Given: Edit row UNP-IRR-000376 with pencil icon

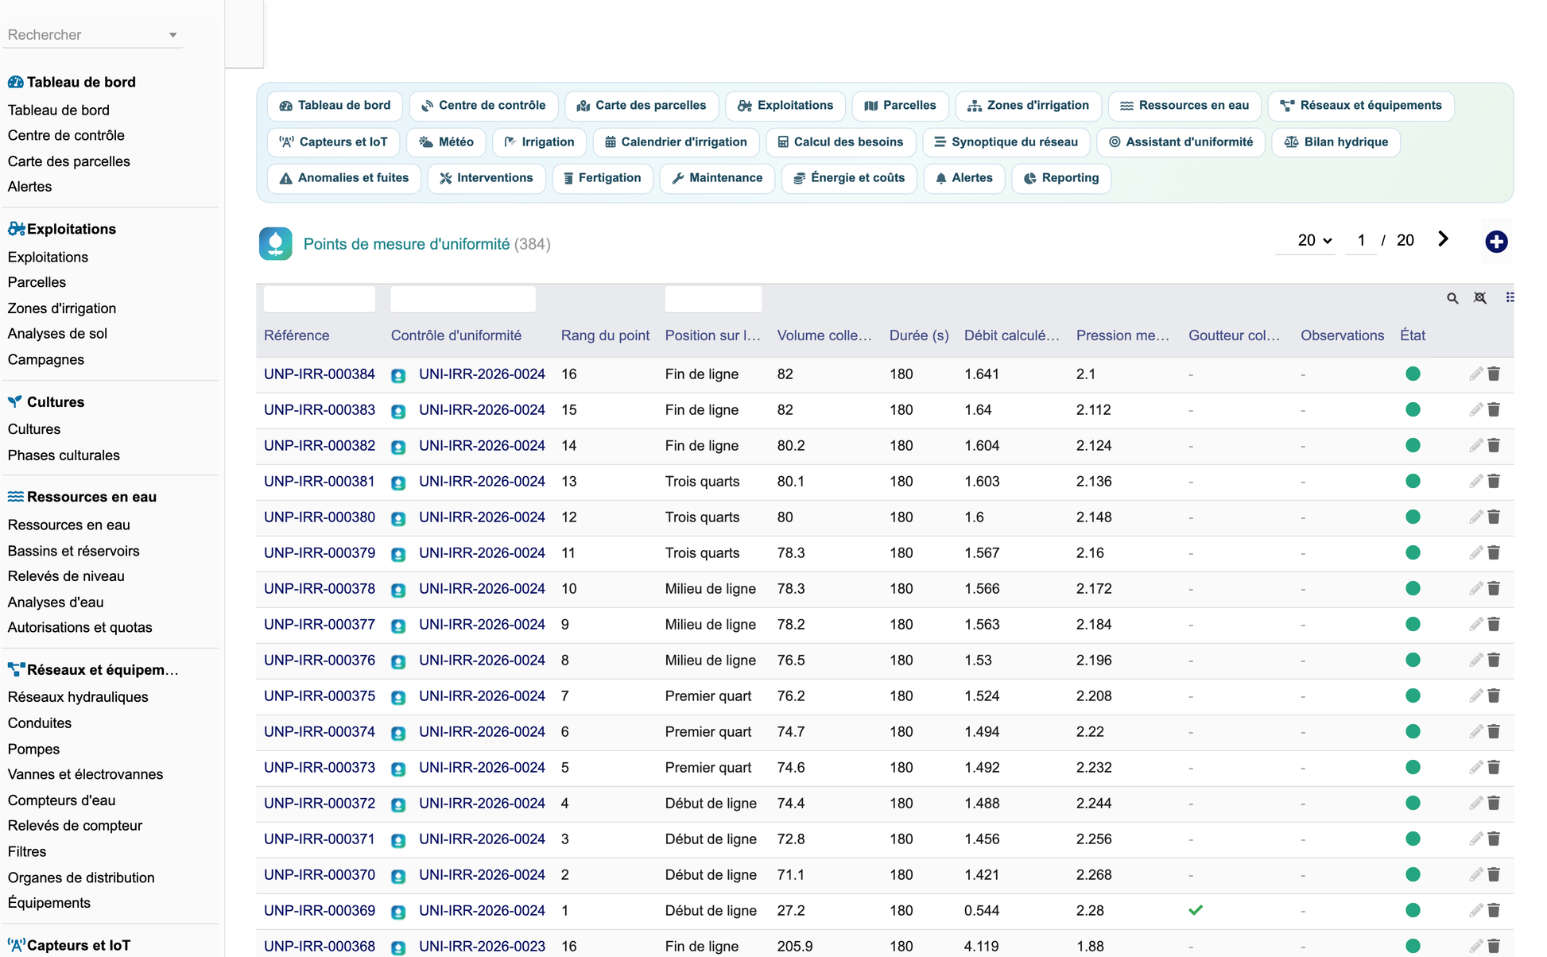Looking at the screenshot, I should pos(1475,660).
